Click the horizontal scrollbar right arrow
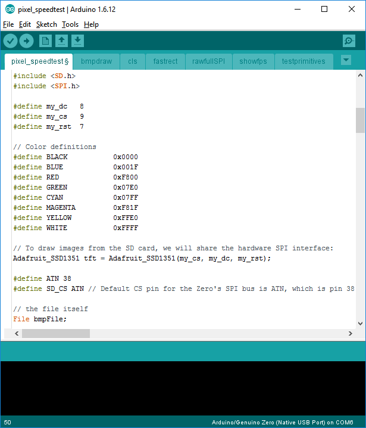 tap(351, 334)
